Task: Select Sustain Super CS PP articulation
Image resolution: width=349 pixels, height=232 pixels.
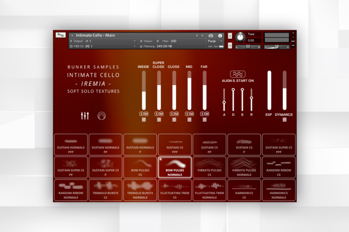Action: tap(71, 167)
